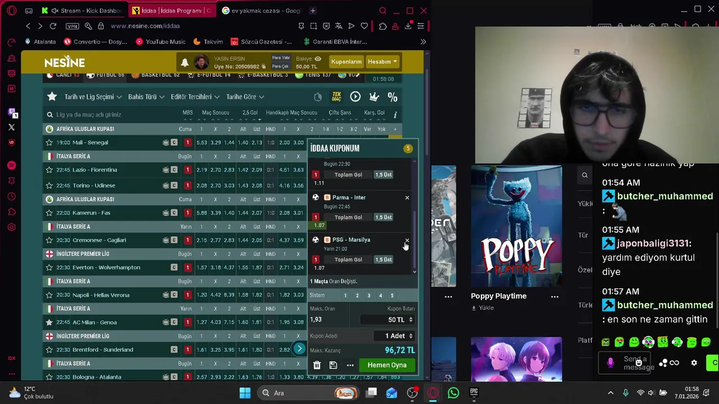Click the Para Çek button
The width and height of the screenshot is (719, 404).
280,66
